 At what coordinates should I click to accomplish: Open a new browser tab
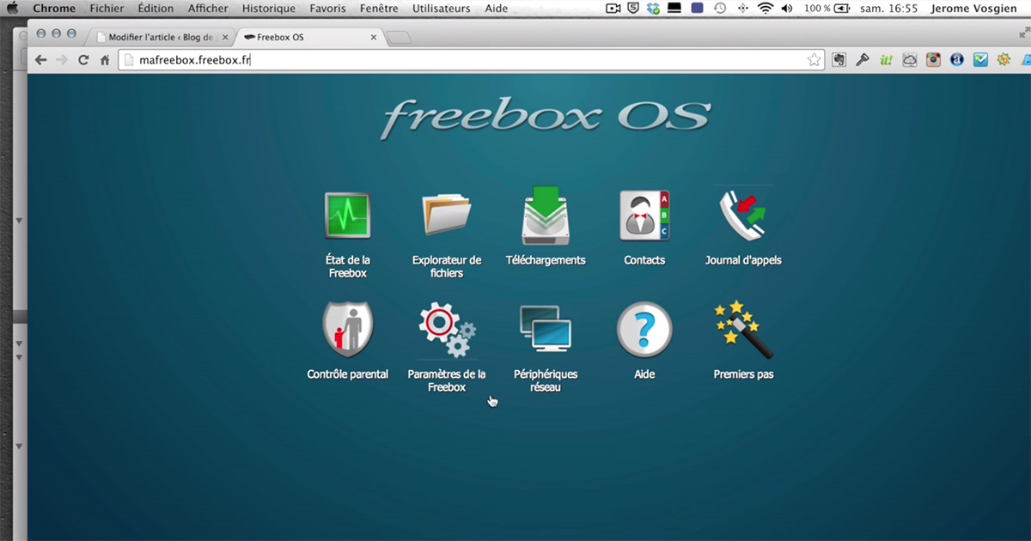click(x=399, y=38)
